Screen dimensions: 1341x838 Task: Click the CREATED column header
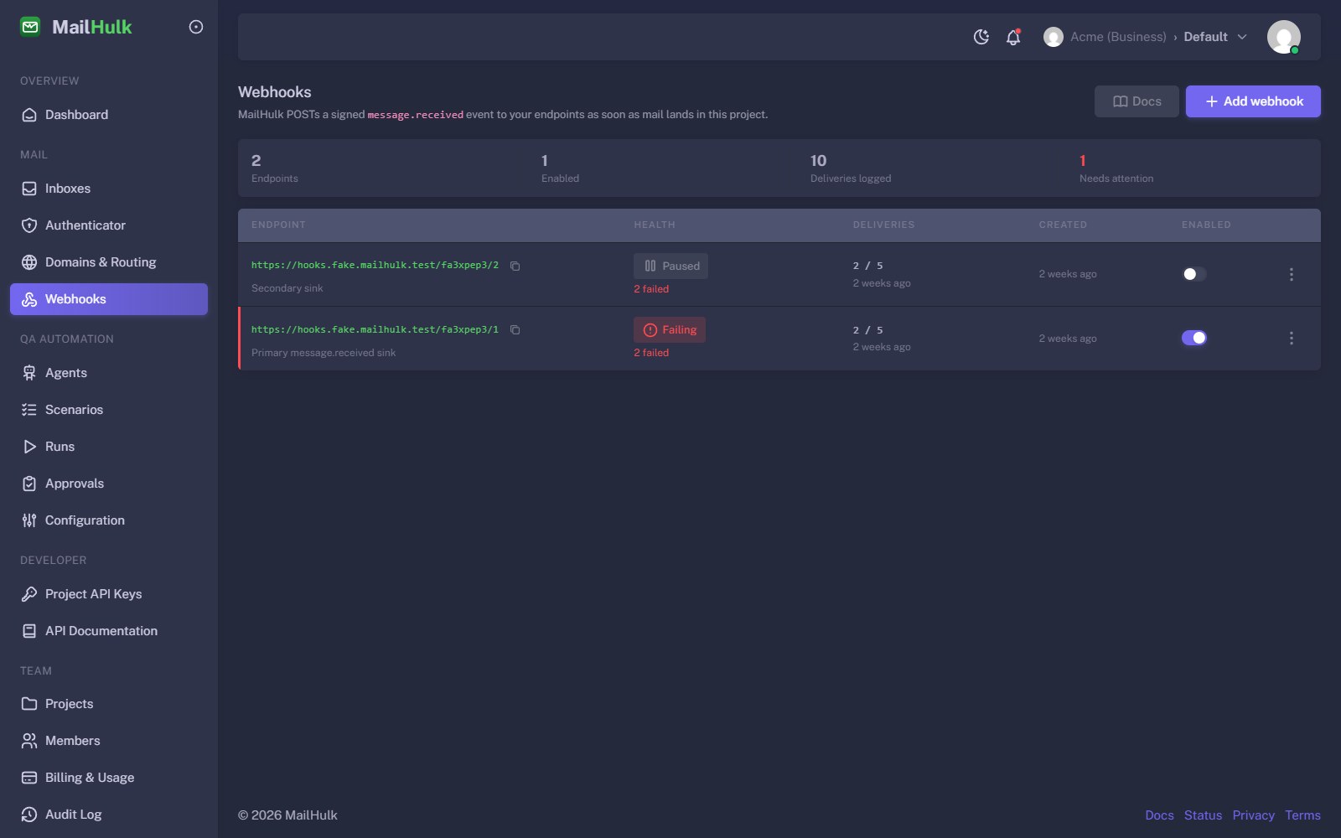pyautogui.click(x=1063, y=225)
